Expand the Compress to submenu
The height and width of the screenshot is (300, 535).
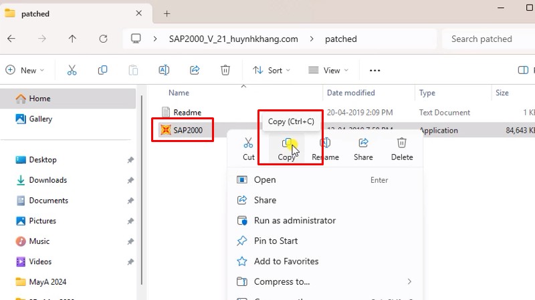[409, 281]
